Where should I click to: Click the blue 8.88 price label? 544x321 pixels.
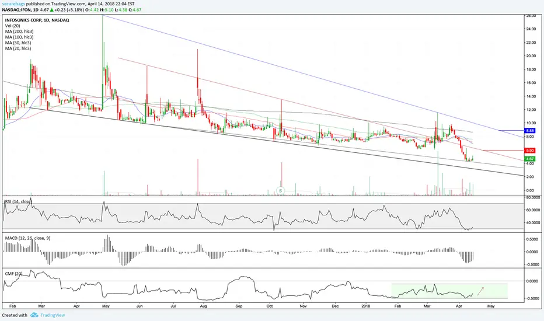click(x=530, y=131)
